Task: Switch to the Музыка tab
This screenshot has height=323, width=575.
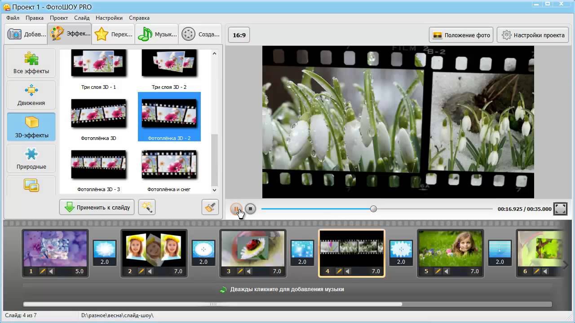Action: coord(157,34)
